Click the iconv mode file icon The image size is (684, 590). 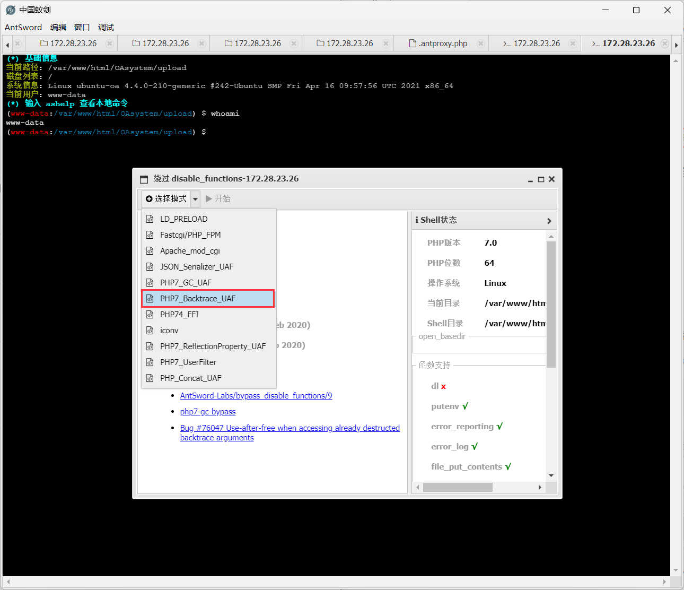click(x=150, y=331)
